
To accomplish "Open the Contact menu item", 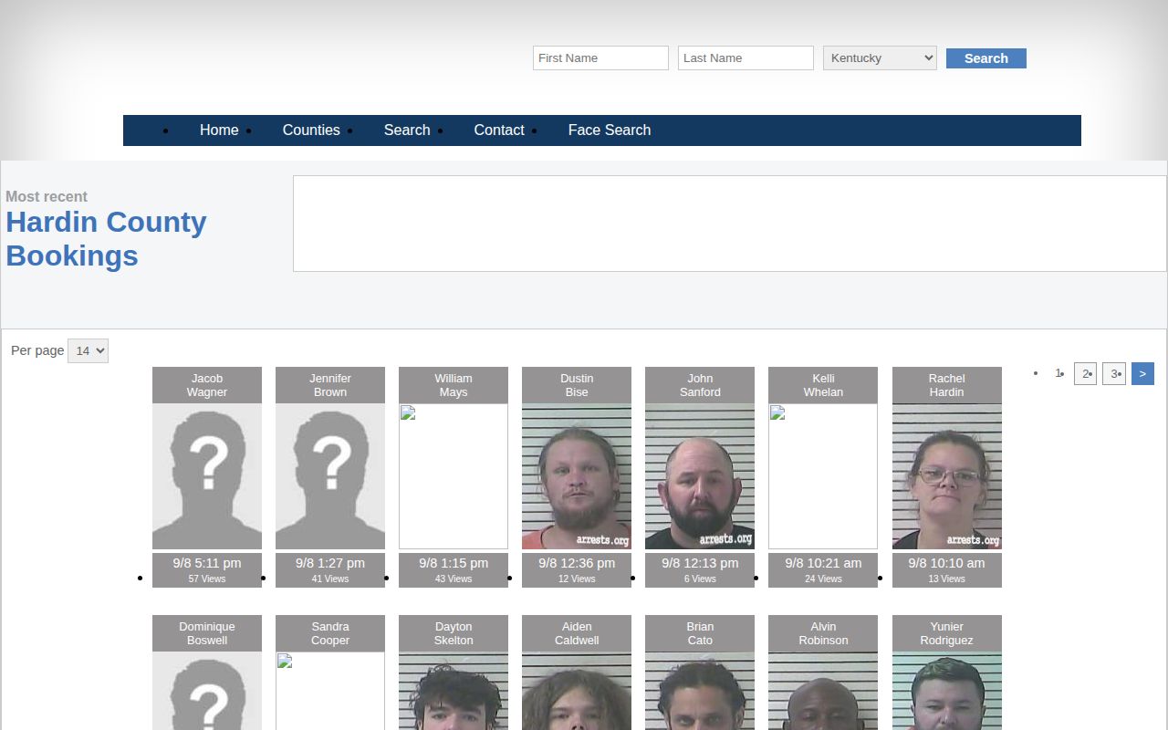I will (x=499, y=130).
